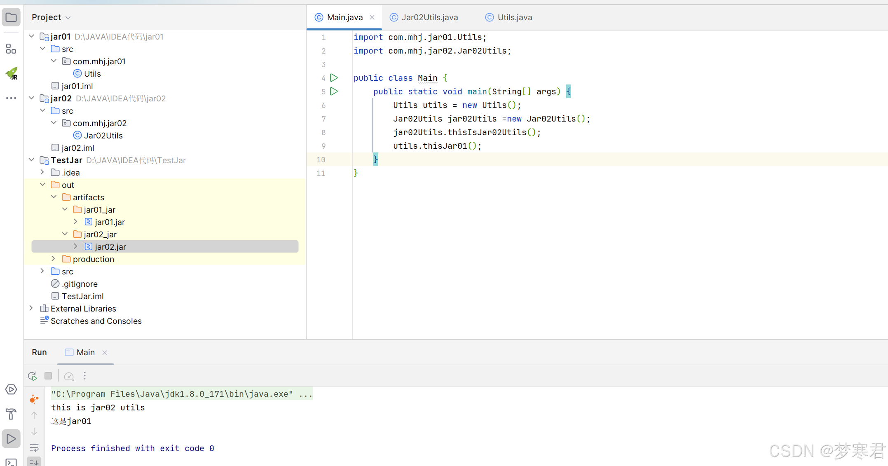The width and height of the screenshot is (888, 466).
Task: Click the java.exe command line in console
Action: pyautogui.click(x=181, y=394)
